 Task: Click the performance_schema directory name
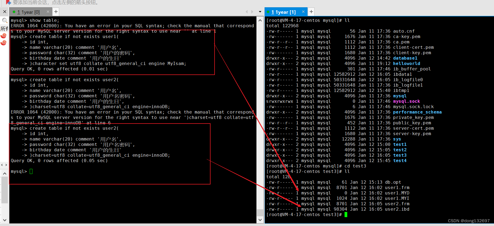[417, 112]
